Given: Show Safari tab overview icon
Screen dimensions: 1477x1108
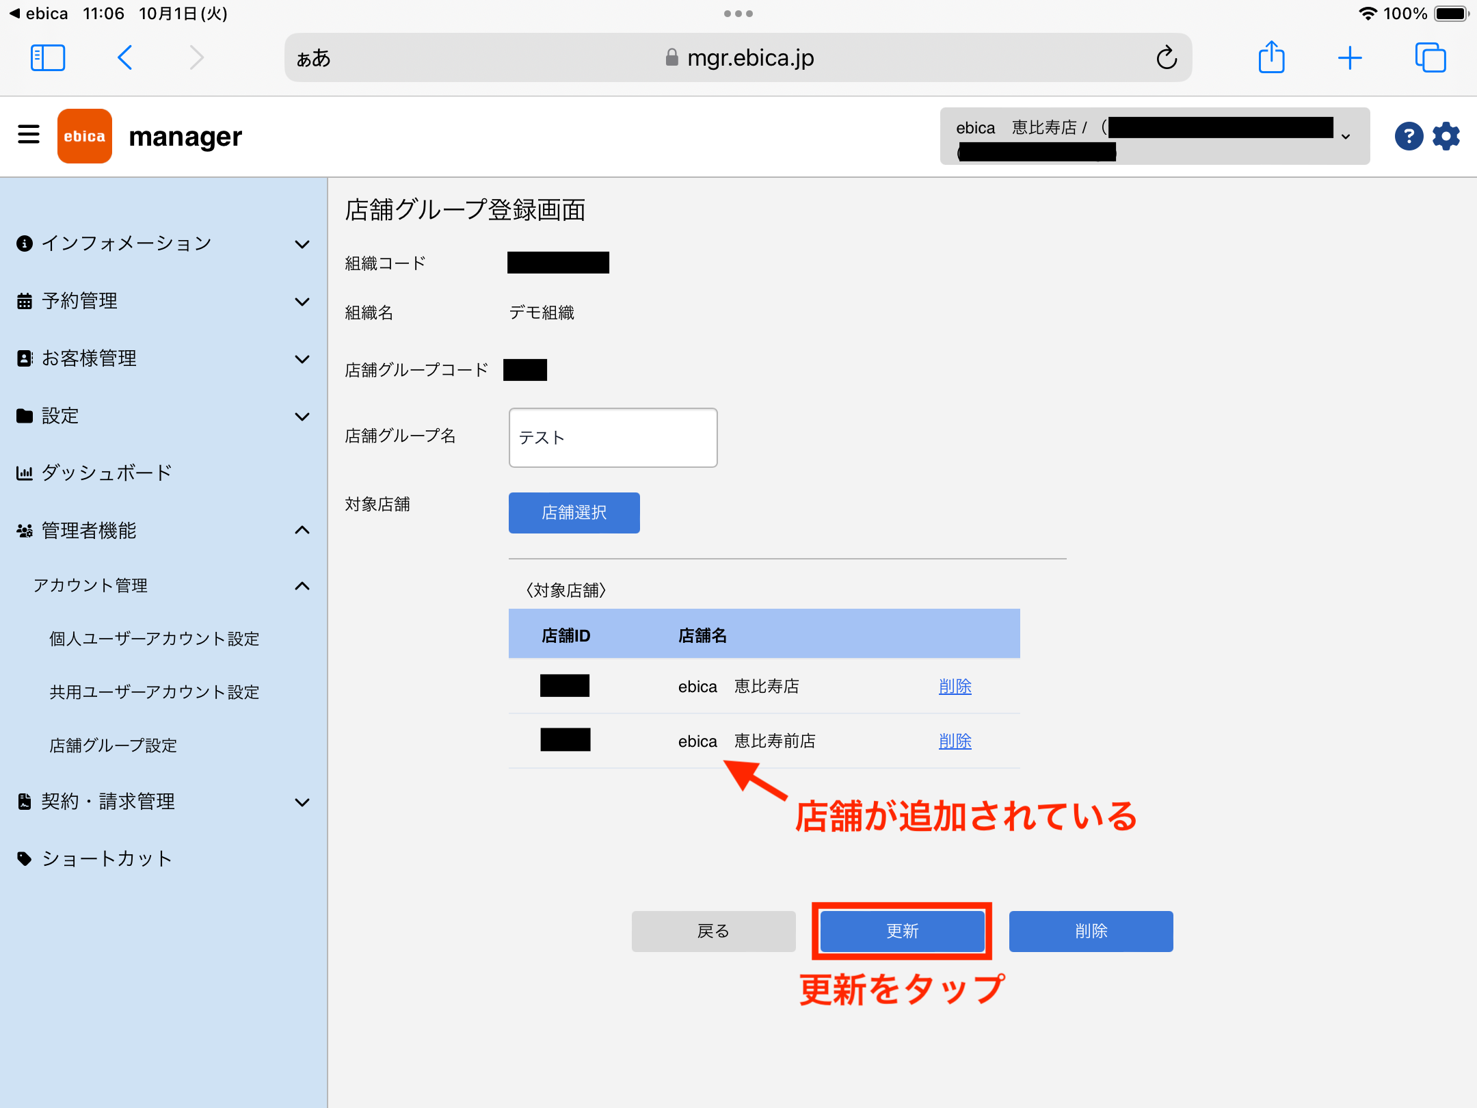Looking at the screenshot, I should (x=1431, y=58).
